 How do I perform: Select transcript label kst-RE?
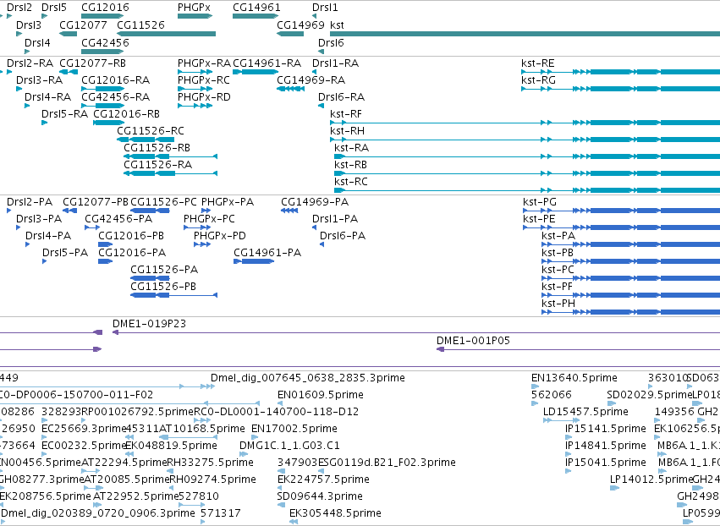click(x=538, y=63)
